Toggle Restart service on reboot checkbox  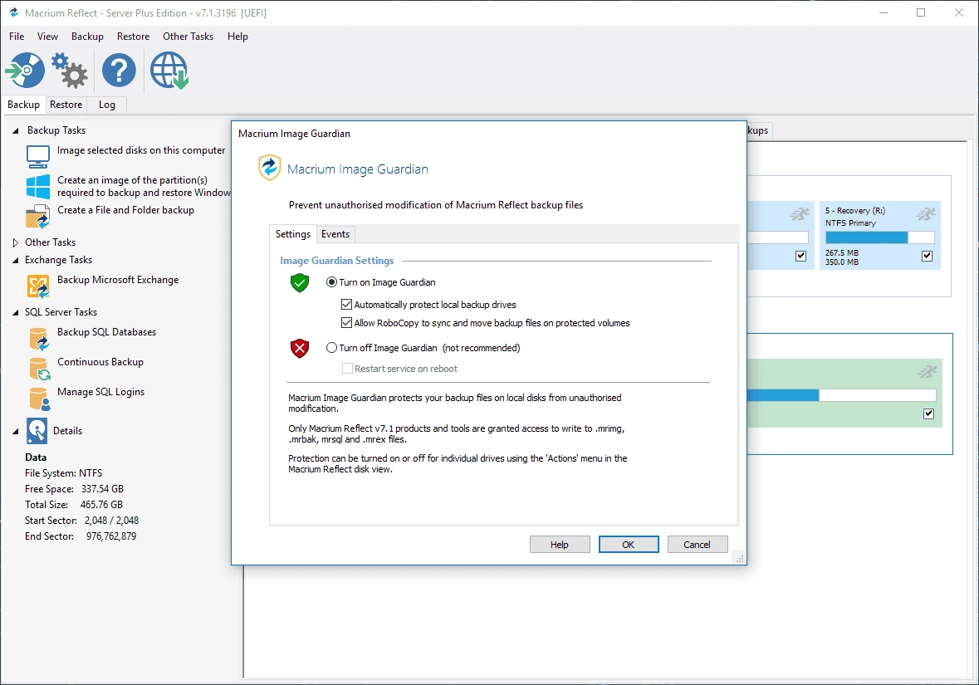[x=347, y=369]
